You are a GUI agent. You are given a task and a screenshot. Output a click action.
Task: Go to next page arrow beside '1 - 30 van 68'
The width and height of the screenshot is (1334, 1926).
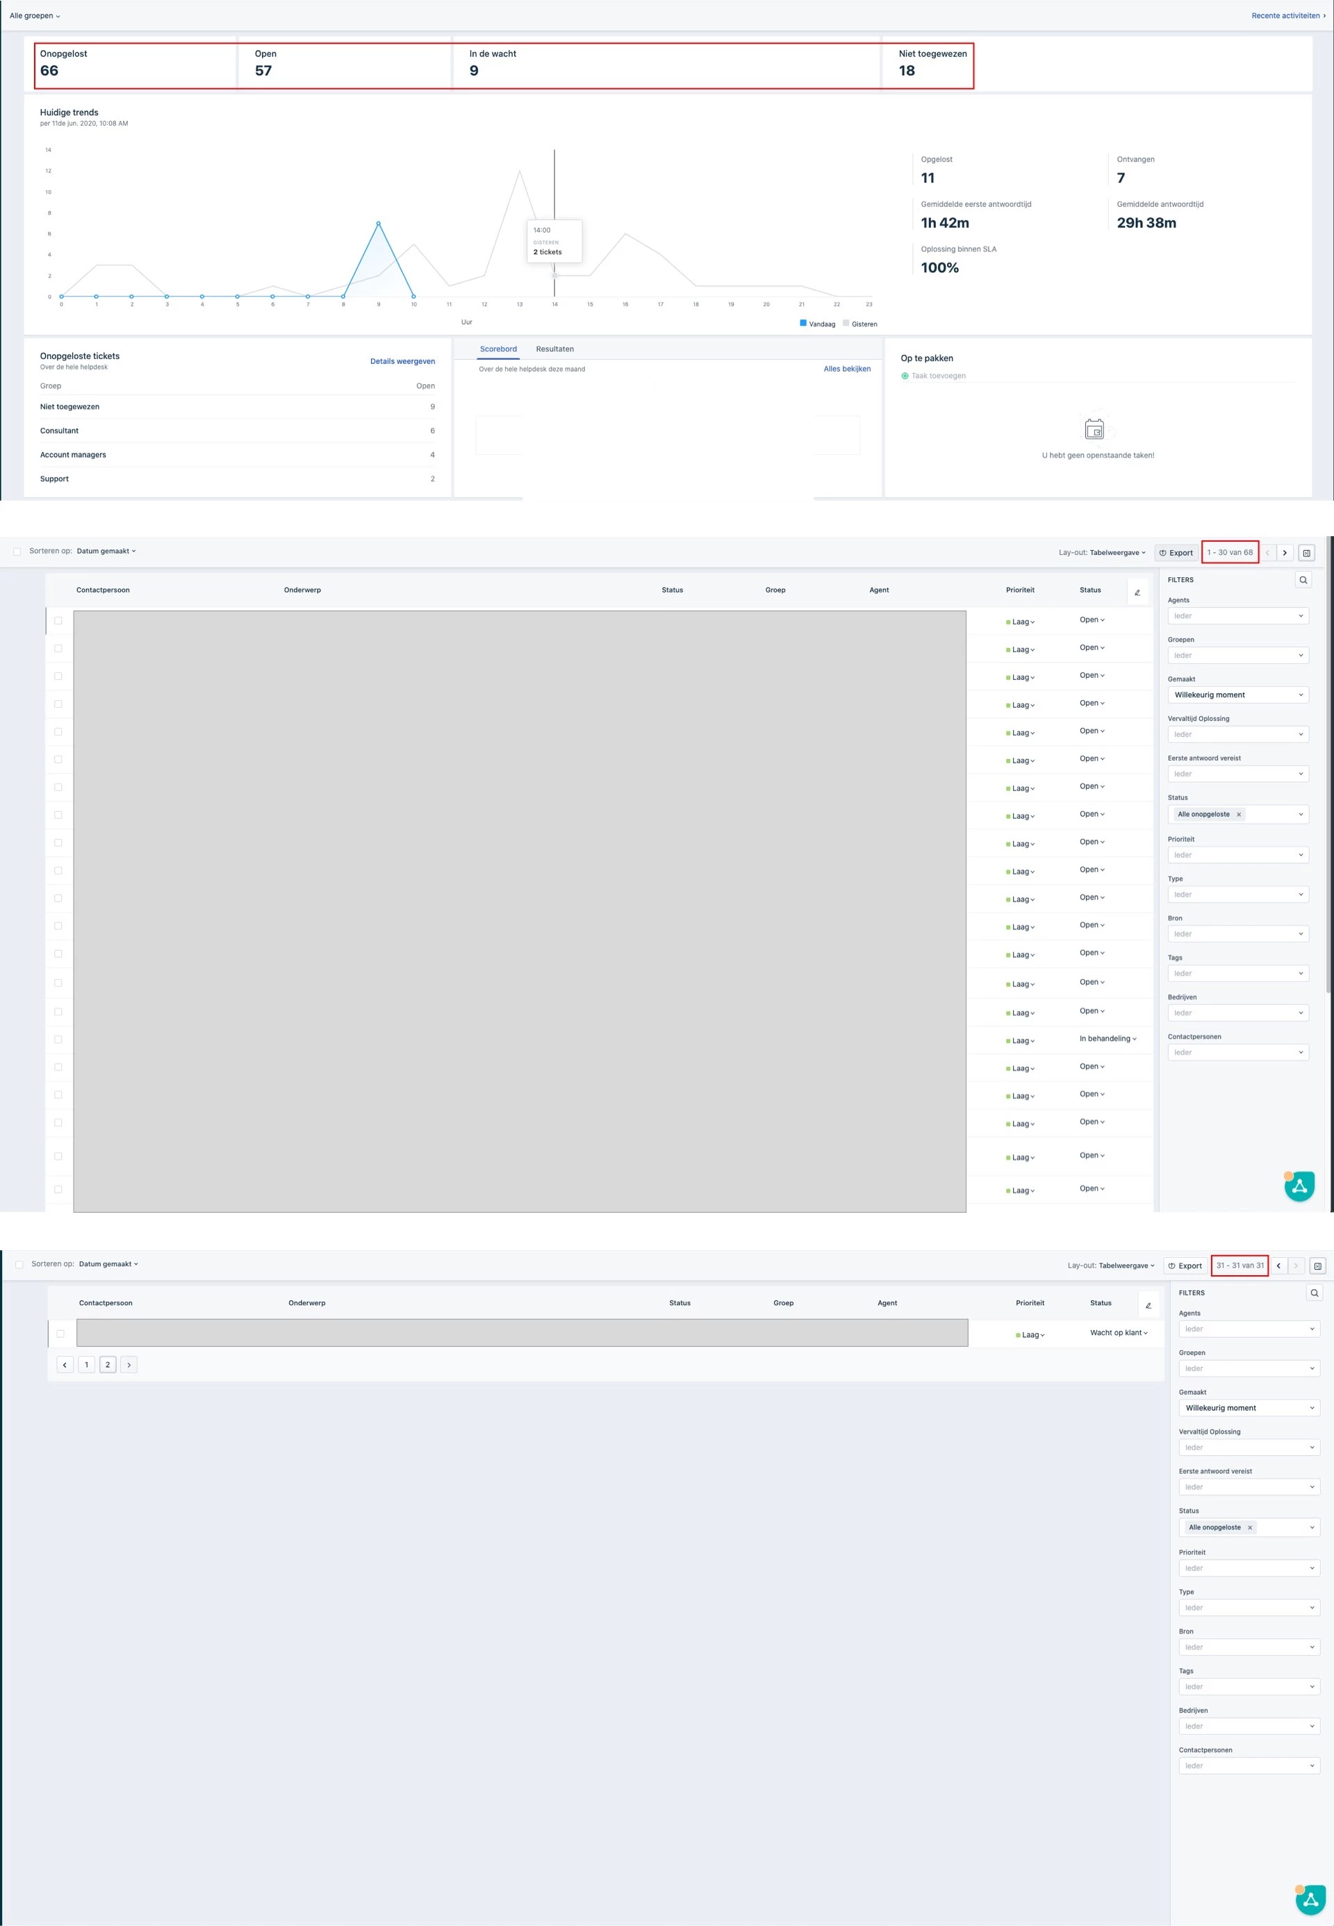[1285, 553]
